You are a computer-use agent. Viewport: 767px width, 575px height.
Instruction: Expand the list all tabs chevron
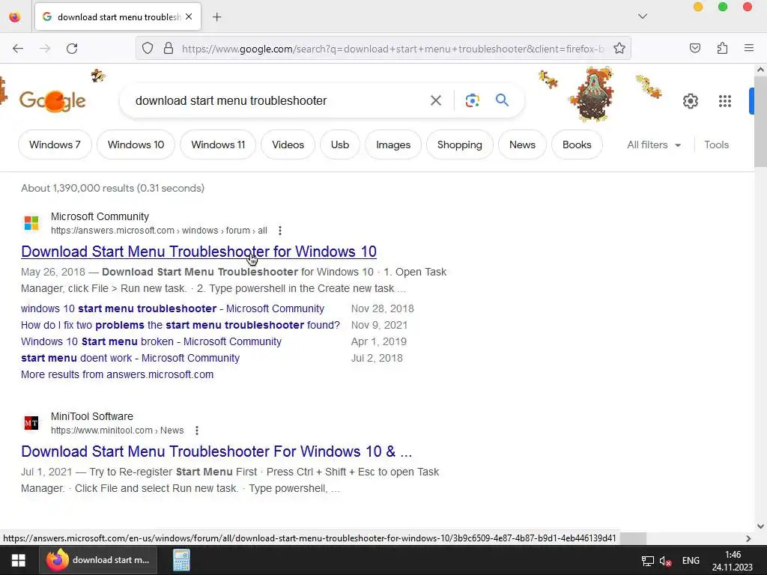click(643, 16)
